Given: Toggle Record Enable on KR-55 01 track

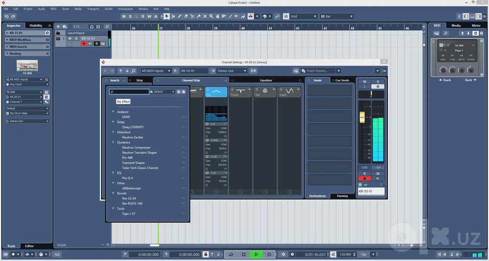Looking at the screenshot, I should (84, 43).
